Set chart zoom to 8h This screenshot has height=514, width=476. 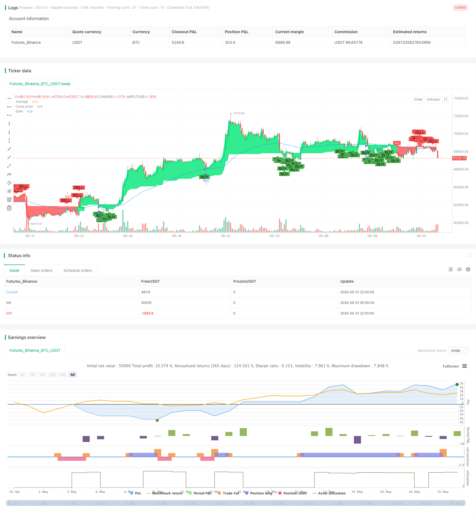[x=42, y=375]
